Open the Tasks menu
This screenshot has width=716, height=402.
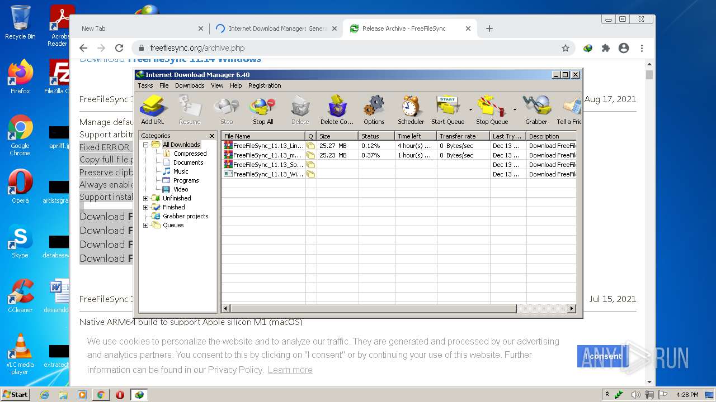coord(145,85)
